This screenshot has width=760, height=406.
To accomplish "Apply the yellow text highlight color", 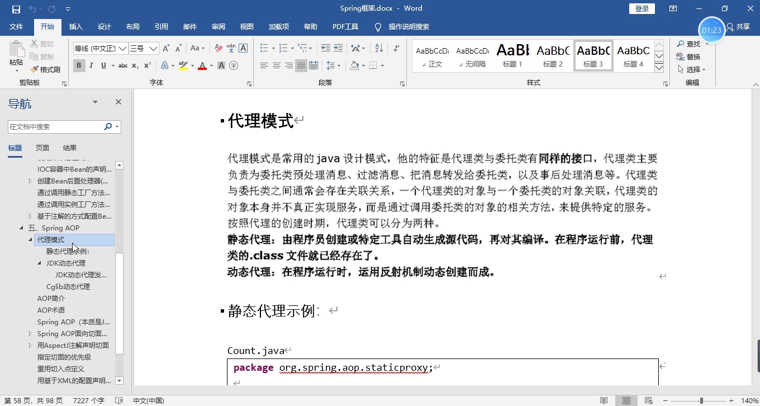I will tap(183, 65).
